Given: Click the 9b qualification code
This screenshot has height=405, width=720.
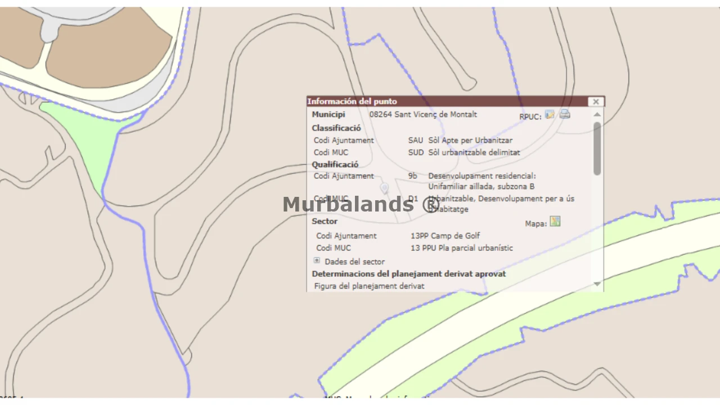Looking at the screenshot, I should (x=413, y=176).
